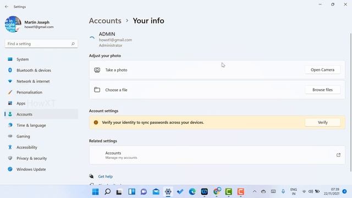Open Windows Update settings

(x=41, y=169)
